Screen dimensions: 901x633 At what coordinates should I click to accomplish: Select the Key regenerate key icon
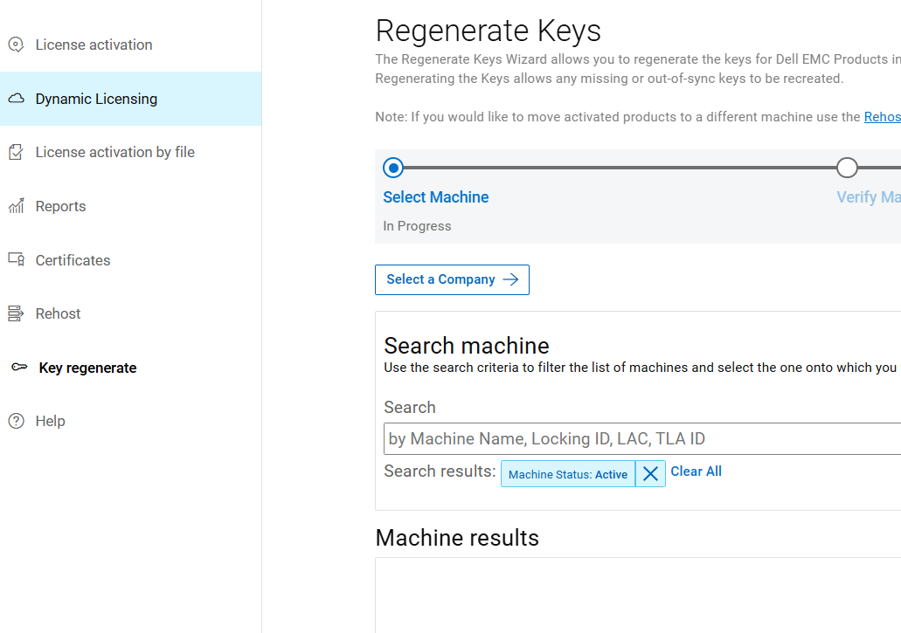point(17,367)
